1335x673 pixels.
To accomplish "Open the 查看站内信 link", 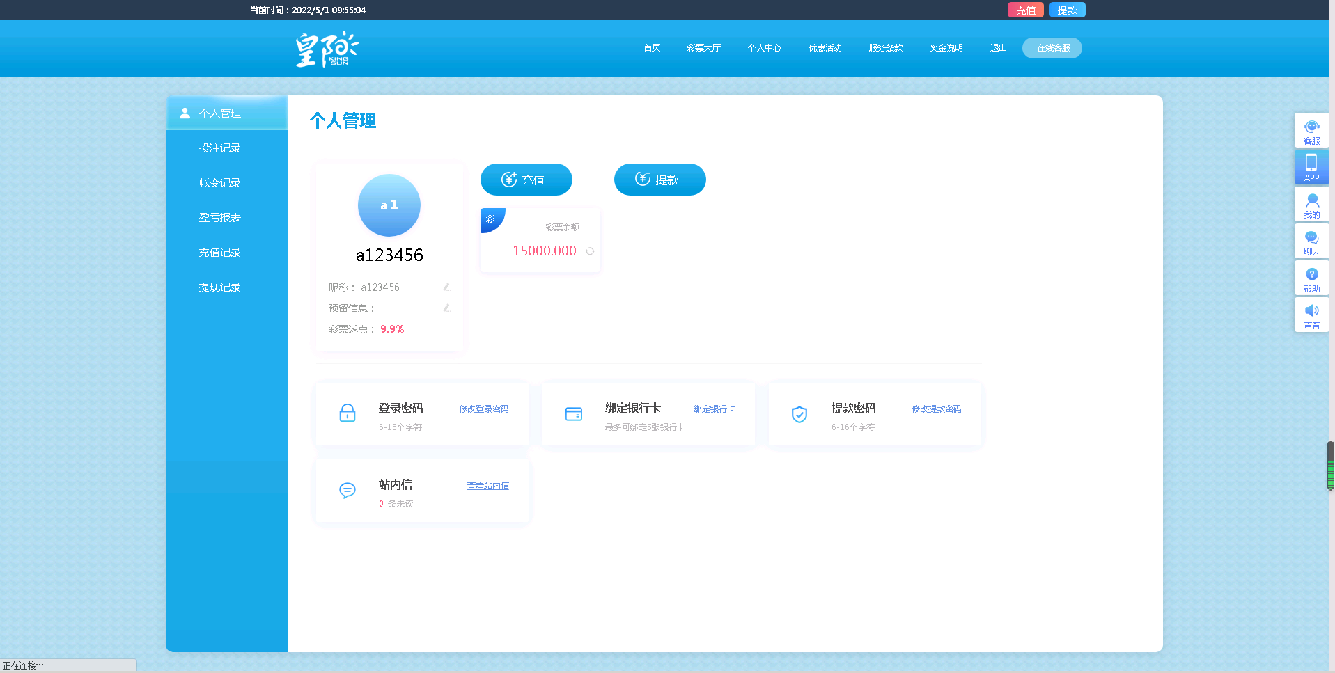I will click(487, 486).
